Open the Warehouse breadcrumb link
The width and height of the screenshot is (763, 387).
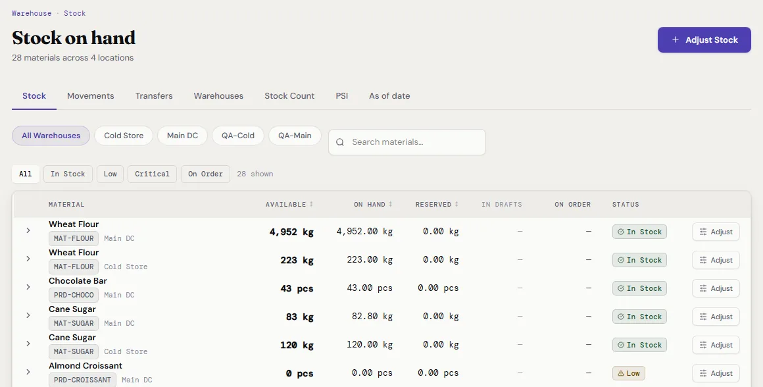(x=32, y=13)
